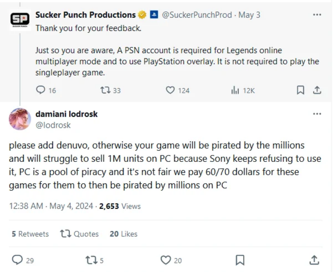Click the PlayStation affiliate badge icon
This screenshot has height=272, width=333.
click(154, 15)
